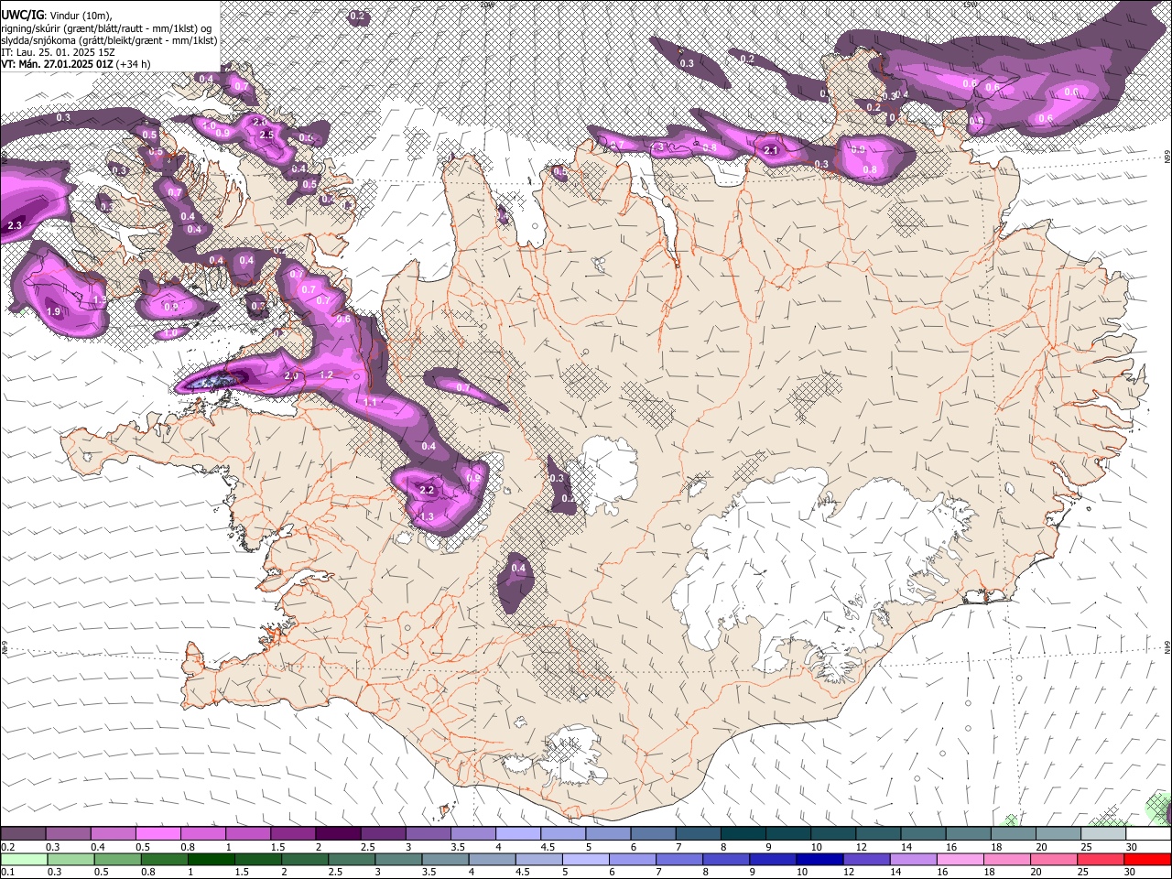Click the 'slydda/snjókoma' legend description line
This screenshot has width=1172, height=879.
click(x=110, y=40)
